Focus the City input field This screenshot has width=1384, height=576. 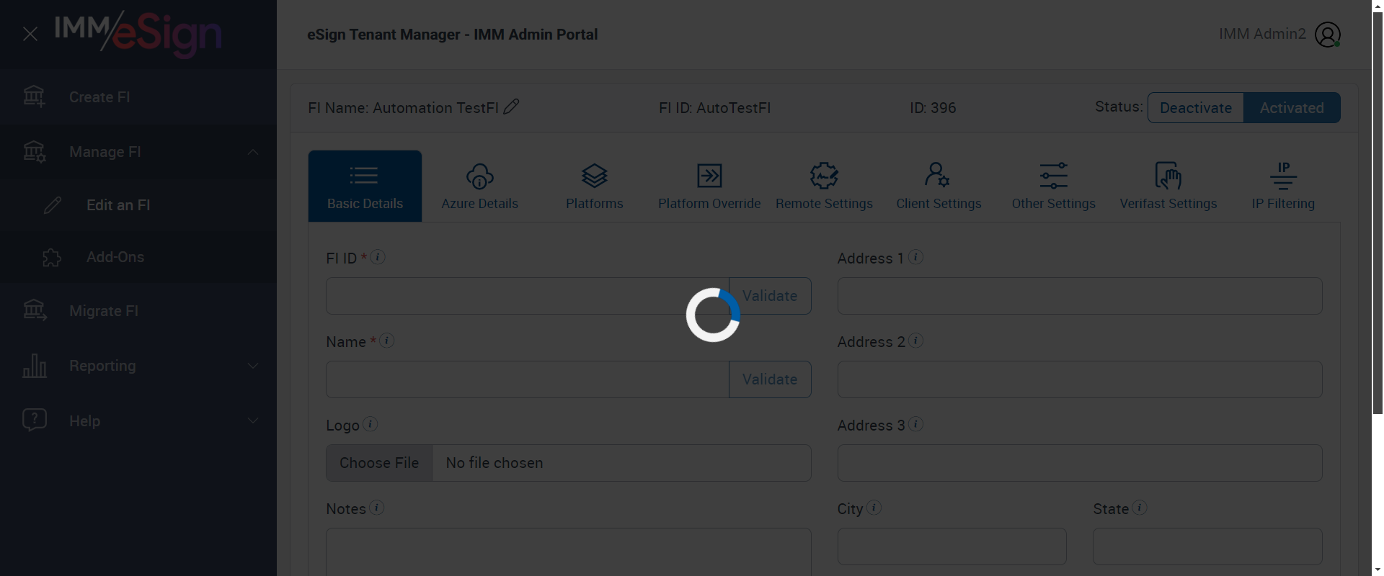click(x=952, y=546)
